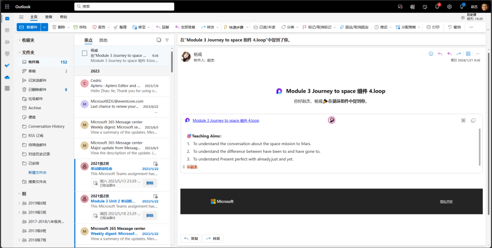Open the filter icon above message list

167,40
